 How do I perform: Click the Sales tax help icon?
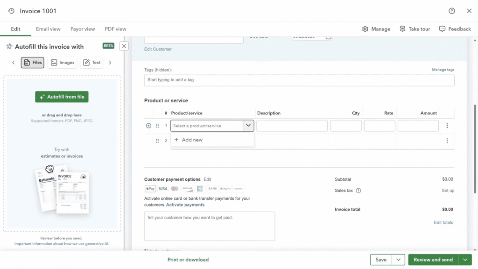click(358, 191)
